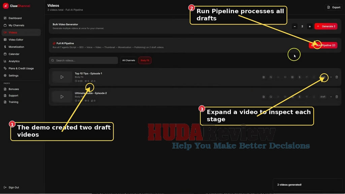Open the ClawChannel rocket logo
Image resolution: width=345 pixels, height=194 pixels.
pos(6,6)
